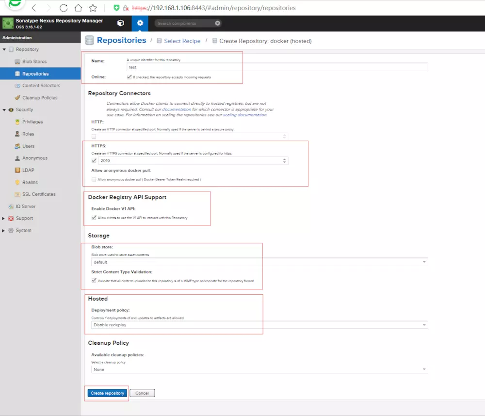This screenshot has width=485, height=416.
Task: Collapse the Repository tree node
Action: 4,49
